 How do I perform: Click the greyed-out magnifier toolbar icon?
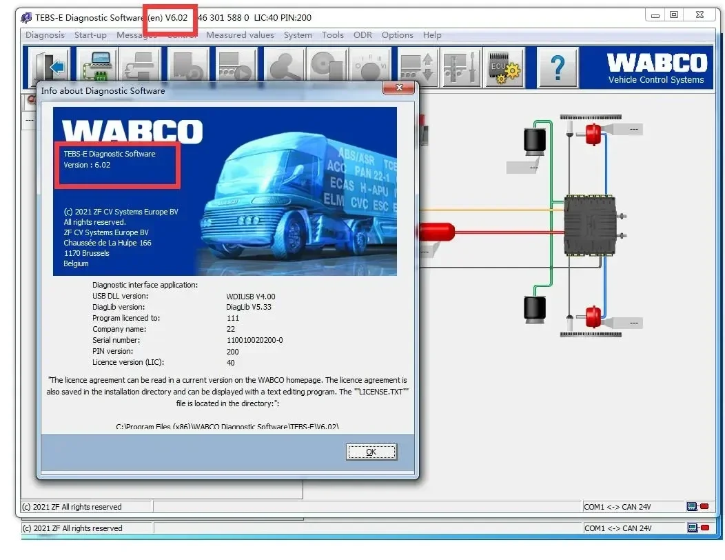[x=284, y=67]
